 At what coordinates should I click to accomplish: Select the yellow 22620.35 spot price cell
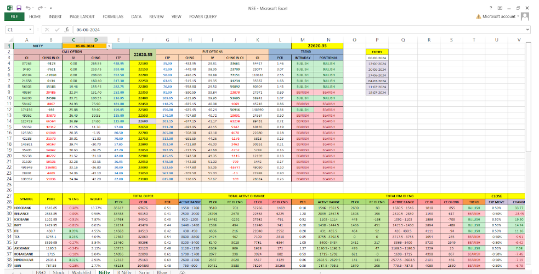click(320, 46)
